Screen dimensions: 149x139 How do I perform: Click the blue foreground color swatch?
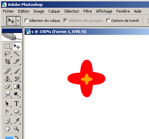point(9,138)
